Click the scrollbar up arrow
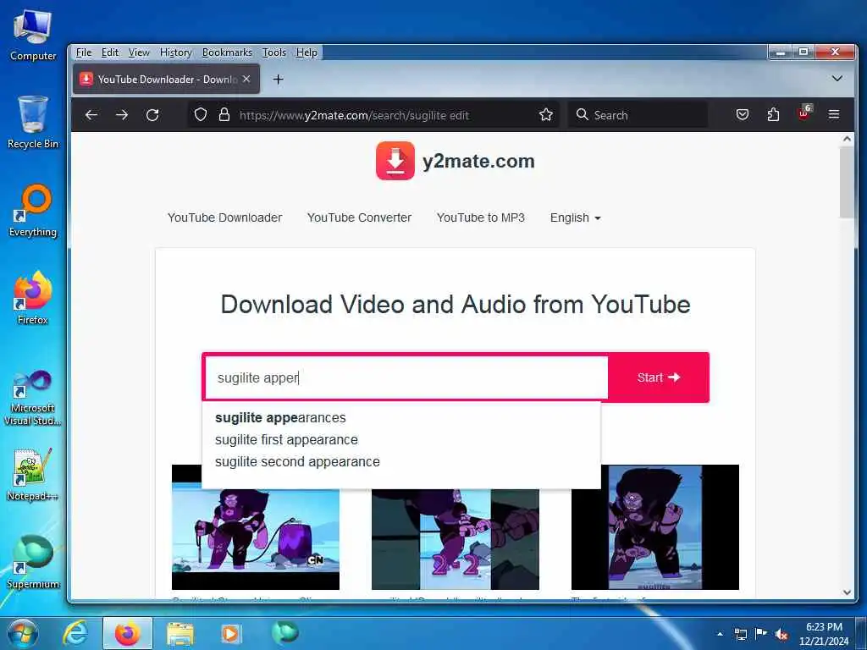 coord(847,140)
